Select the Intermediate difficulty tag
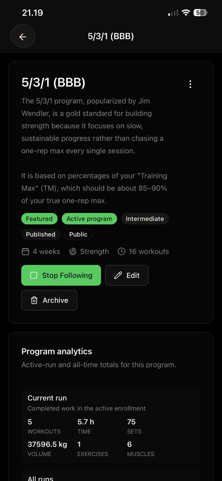Screen dimensions: 222x481 point(145,219)
